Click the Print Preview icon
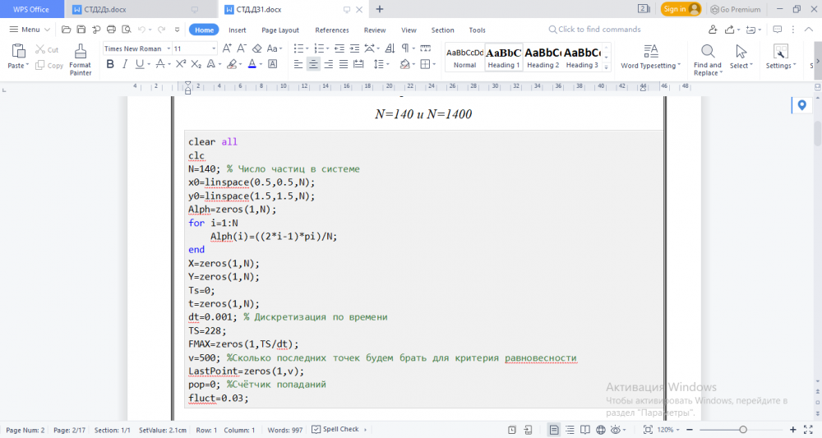 (x=127, y=30)
